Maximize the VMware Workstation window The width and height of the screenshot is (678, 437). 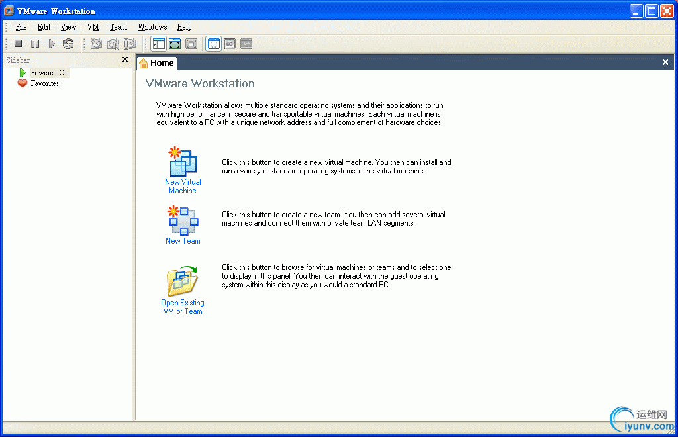(x=652, y=11)
